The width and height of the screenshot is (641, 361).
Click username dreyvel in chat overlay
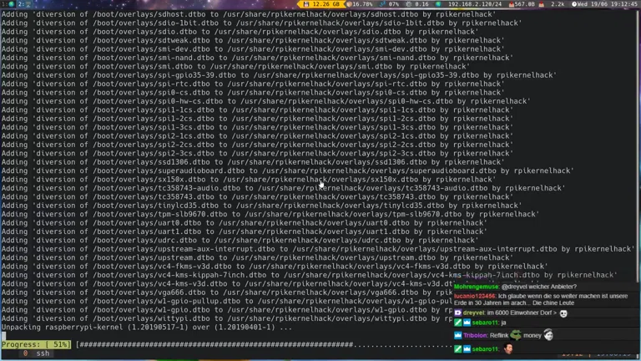(x=473, y=313)
